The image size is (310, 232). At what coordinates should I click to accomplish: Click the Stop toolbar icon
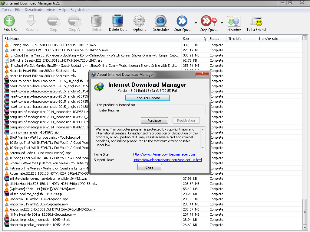click(x=54, y=21)
